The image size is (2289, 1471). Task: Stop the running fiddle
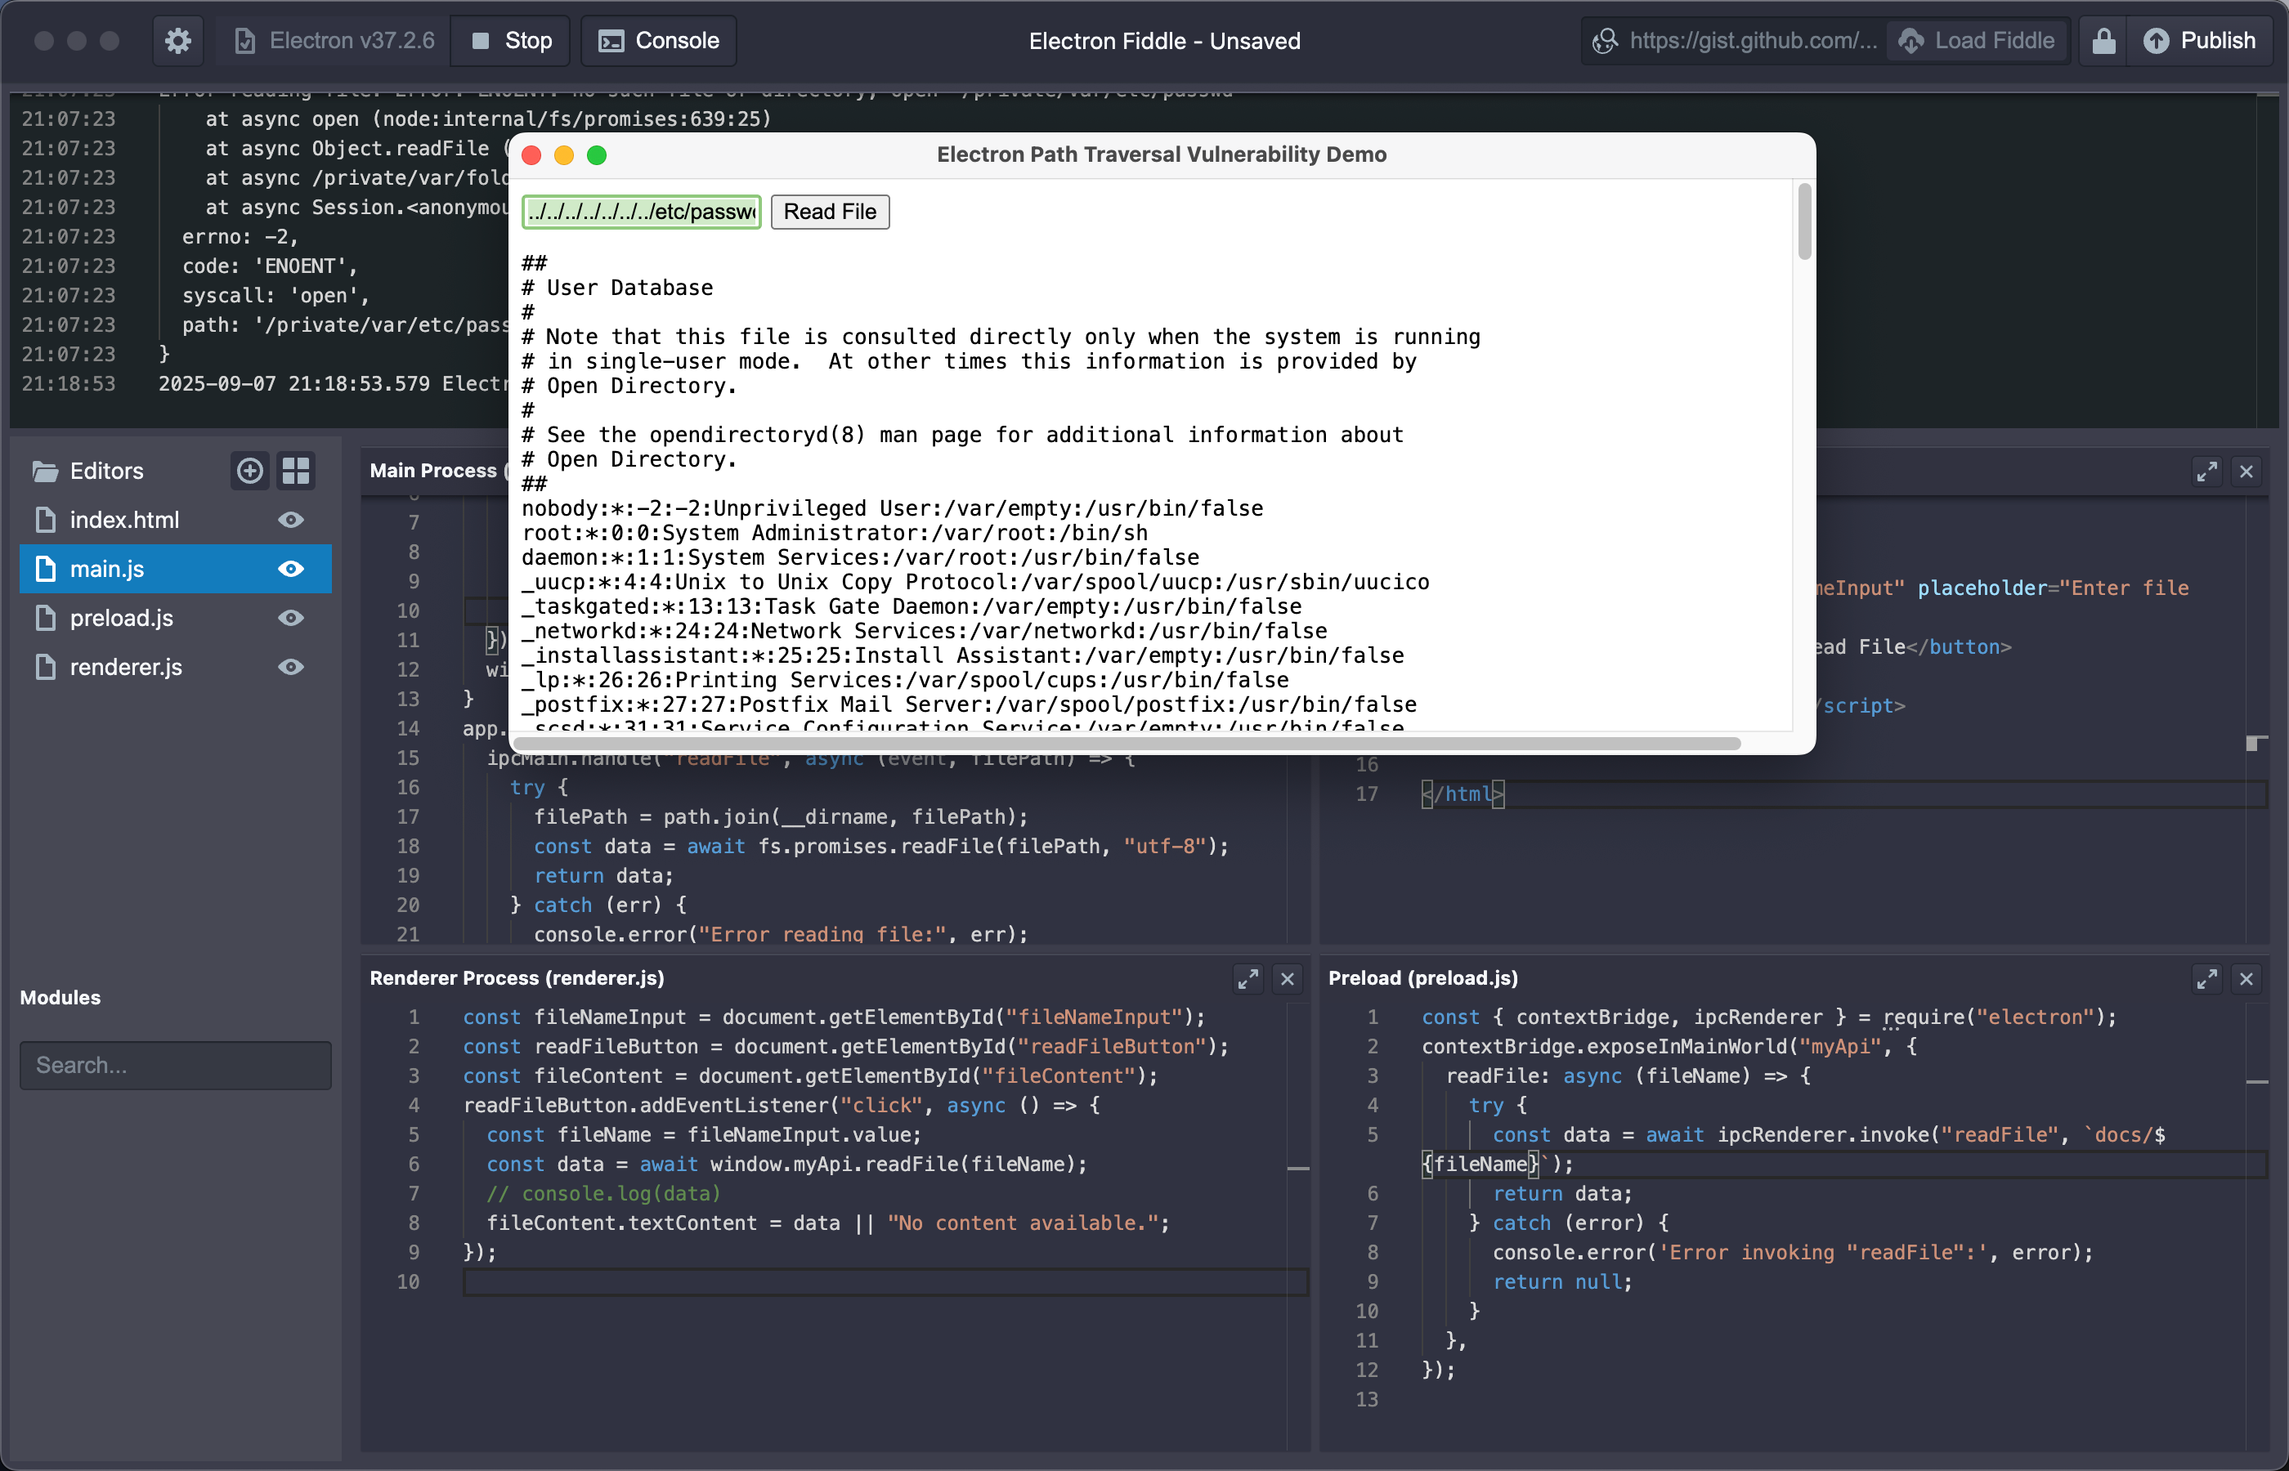click(x=511, y=41)
